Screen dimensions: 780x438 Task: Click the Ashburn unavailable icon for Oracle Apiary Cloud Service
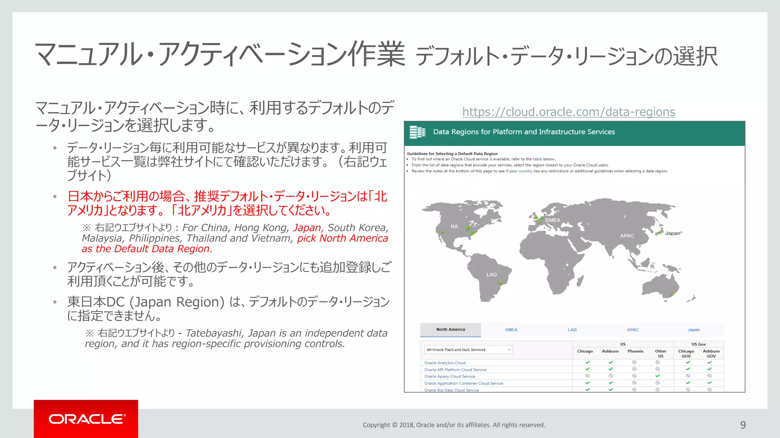click(x=611, y=376)
